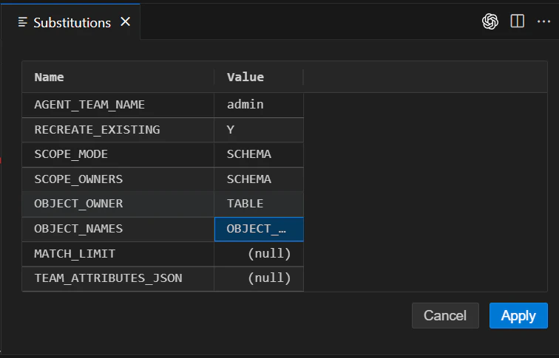This screenshot has width=559, height=358.
Task: Select the TEAM_ATTRIBUTES_JSON name cell
Action: (x=118, y=278)
